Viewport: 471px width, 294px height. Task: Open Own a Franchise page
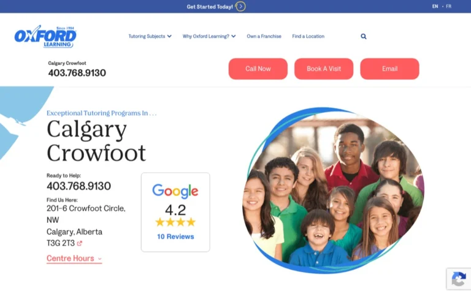coord(264,36)
